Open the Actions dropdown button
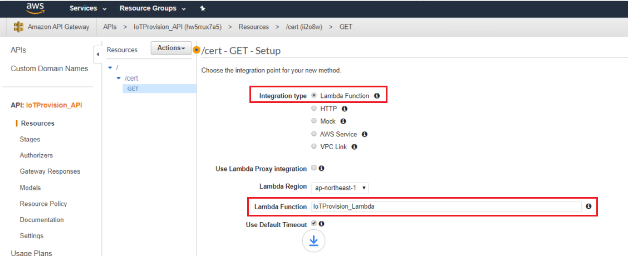 point(171,48)
